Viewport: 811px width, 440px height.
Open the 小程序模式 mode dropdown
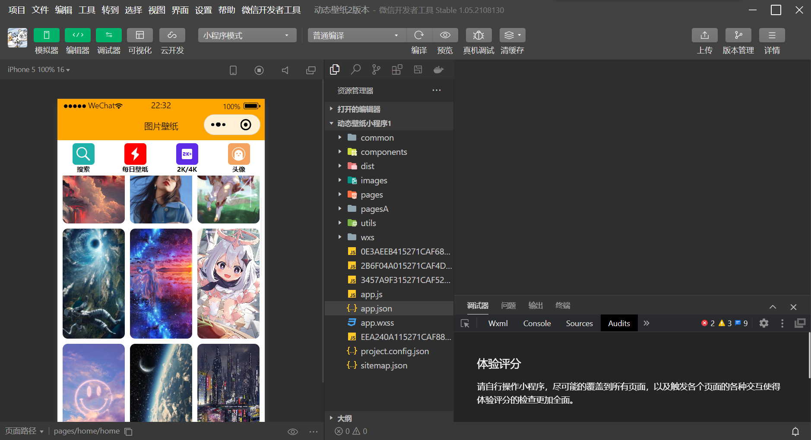pos(247,35)
